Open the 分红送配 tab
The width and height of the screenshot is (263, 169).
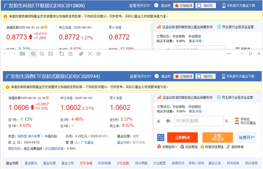(123, 163)
